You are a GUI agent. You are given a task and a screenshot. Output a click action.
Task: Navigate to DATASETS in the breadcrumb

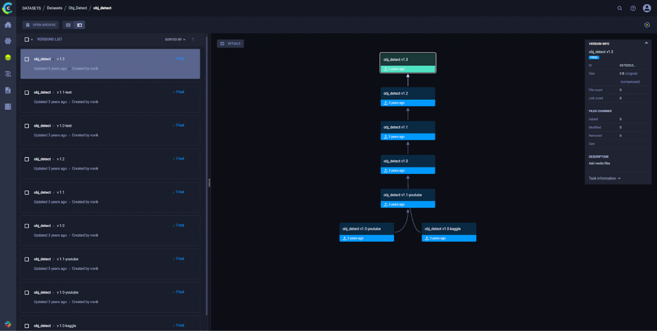click(x=32, y=8)
